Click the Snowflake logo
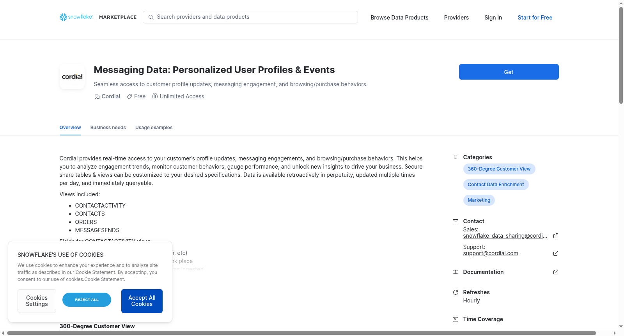Screen dimensions: 624x336 click(76, 17)
